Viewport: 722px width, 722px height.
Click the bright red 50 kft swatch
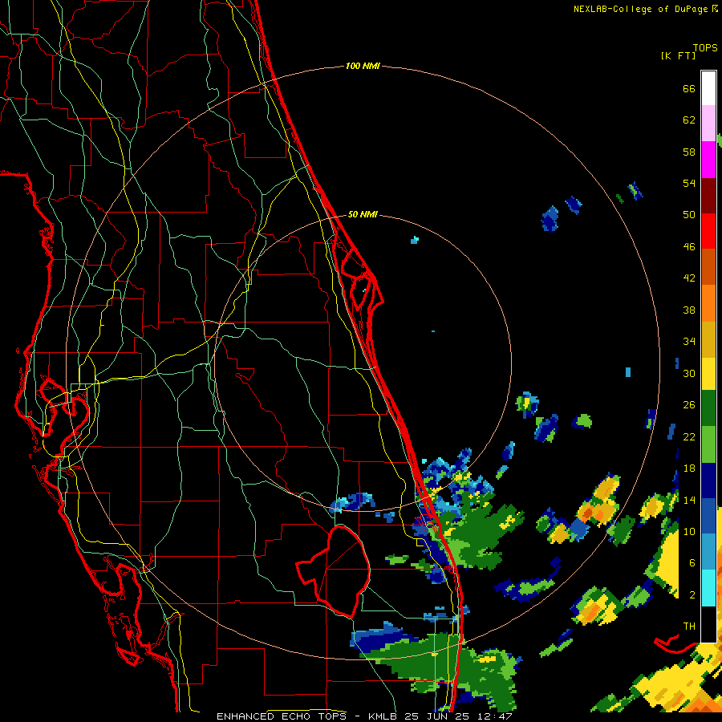[708, 231]
